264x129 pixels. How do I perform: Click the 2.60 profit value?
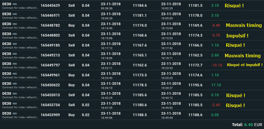click(x=215, y=55)
